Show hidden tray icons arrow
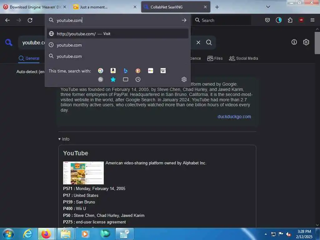Screen dimensions: 320x240 click(x=266, y=234)
